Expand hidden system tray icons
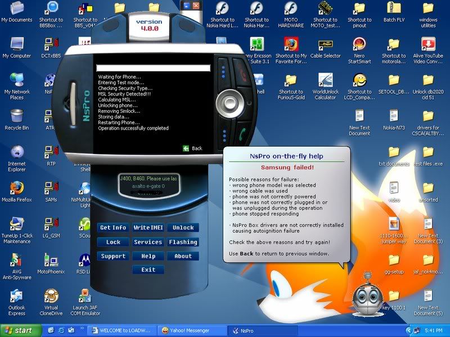This screenshot has height=337, width=450. [x=408, y=331]
